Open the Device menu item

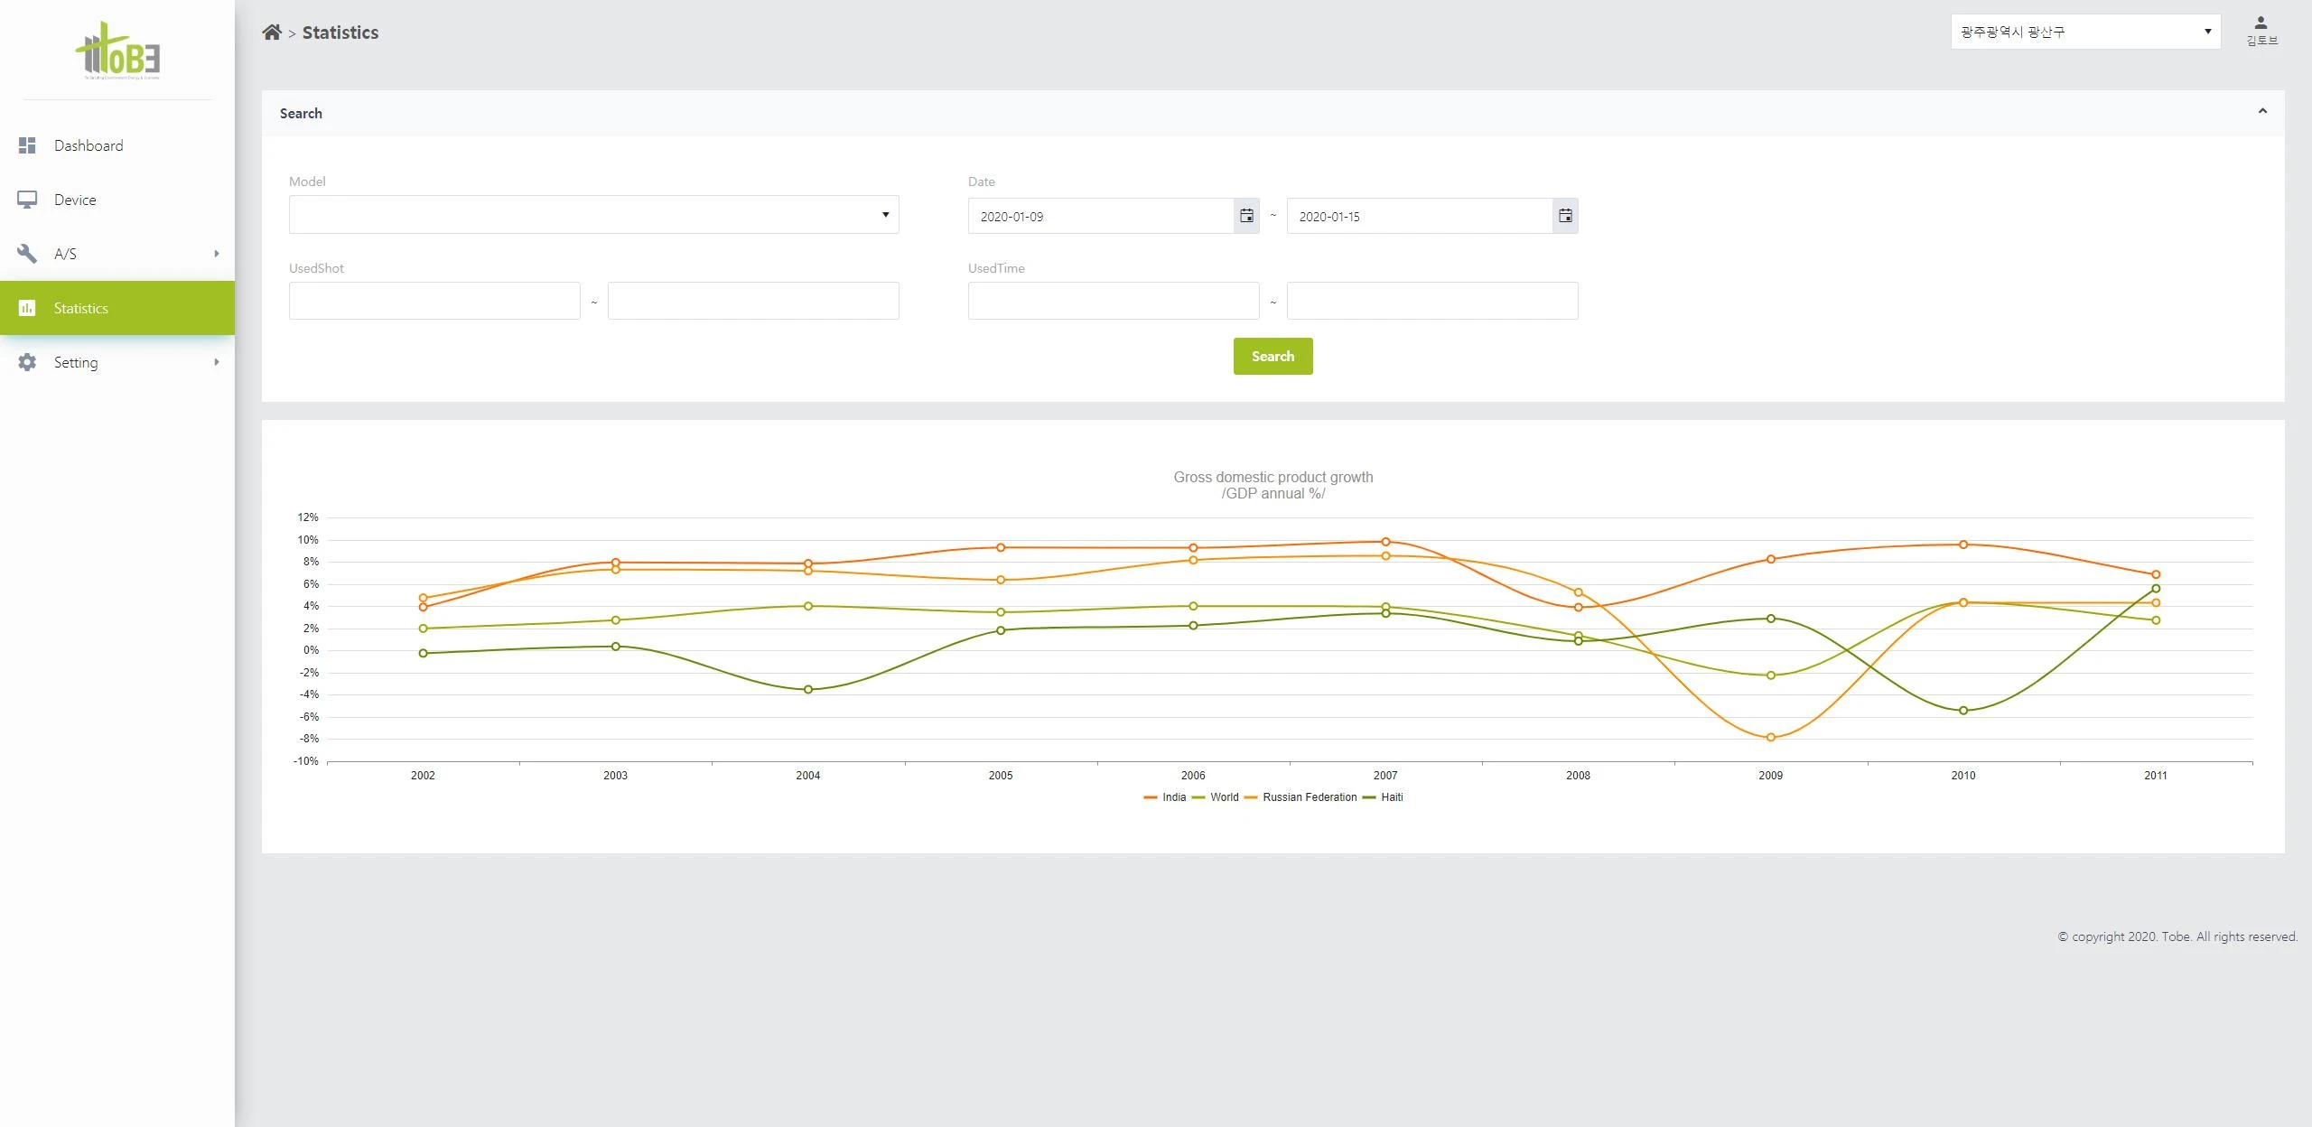[x=117, y=200]
